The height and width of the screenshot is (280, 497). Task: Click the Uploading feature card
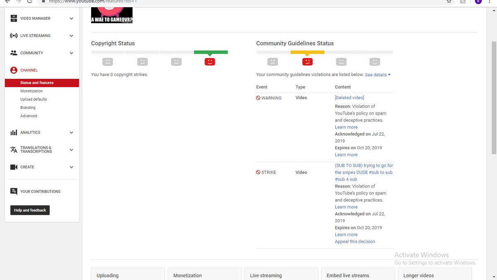(128, 274)
